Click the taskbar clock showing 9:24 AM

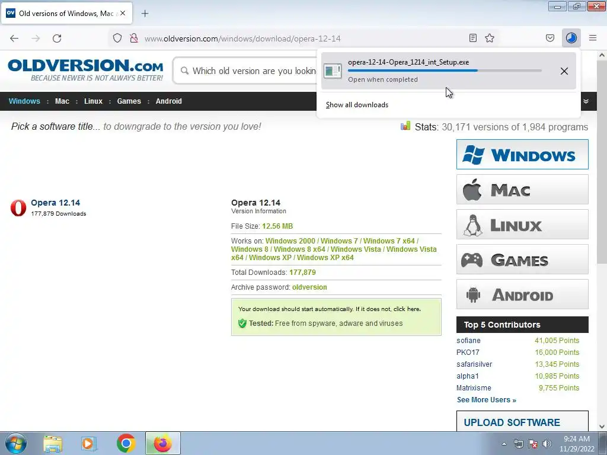point(577,444)
